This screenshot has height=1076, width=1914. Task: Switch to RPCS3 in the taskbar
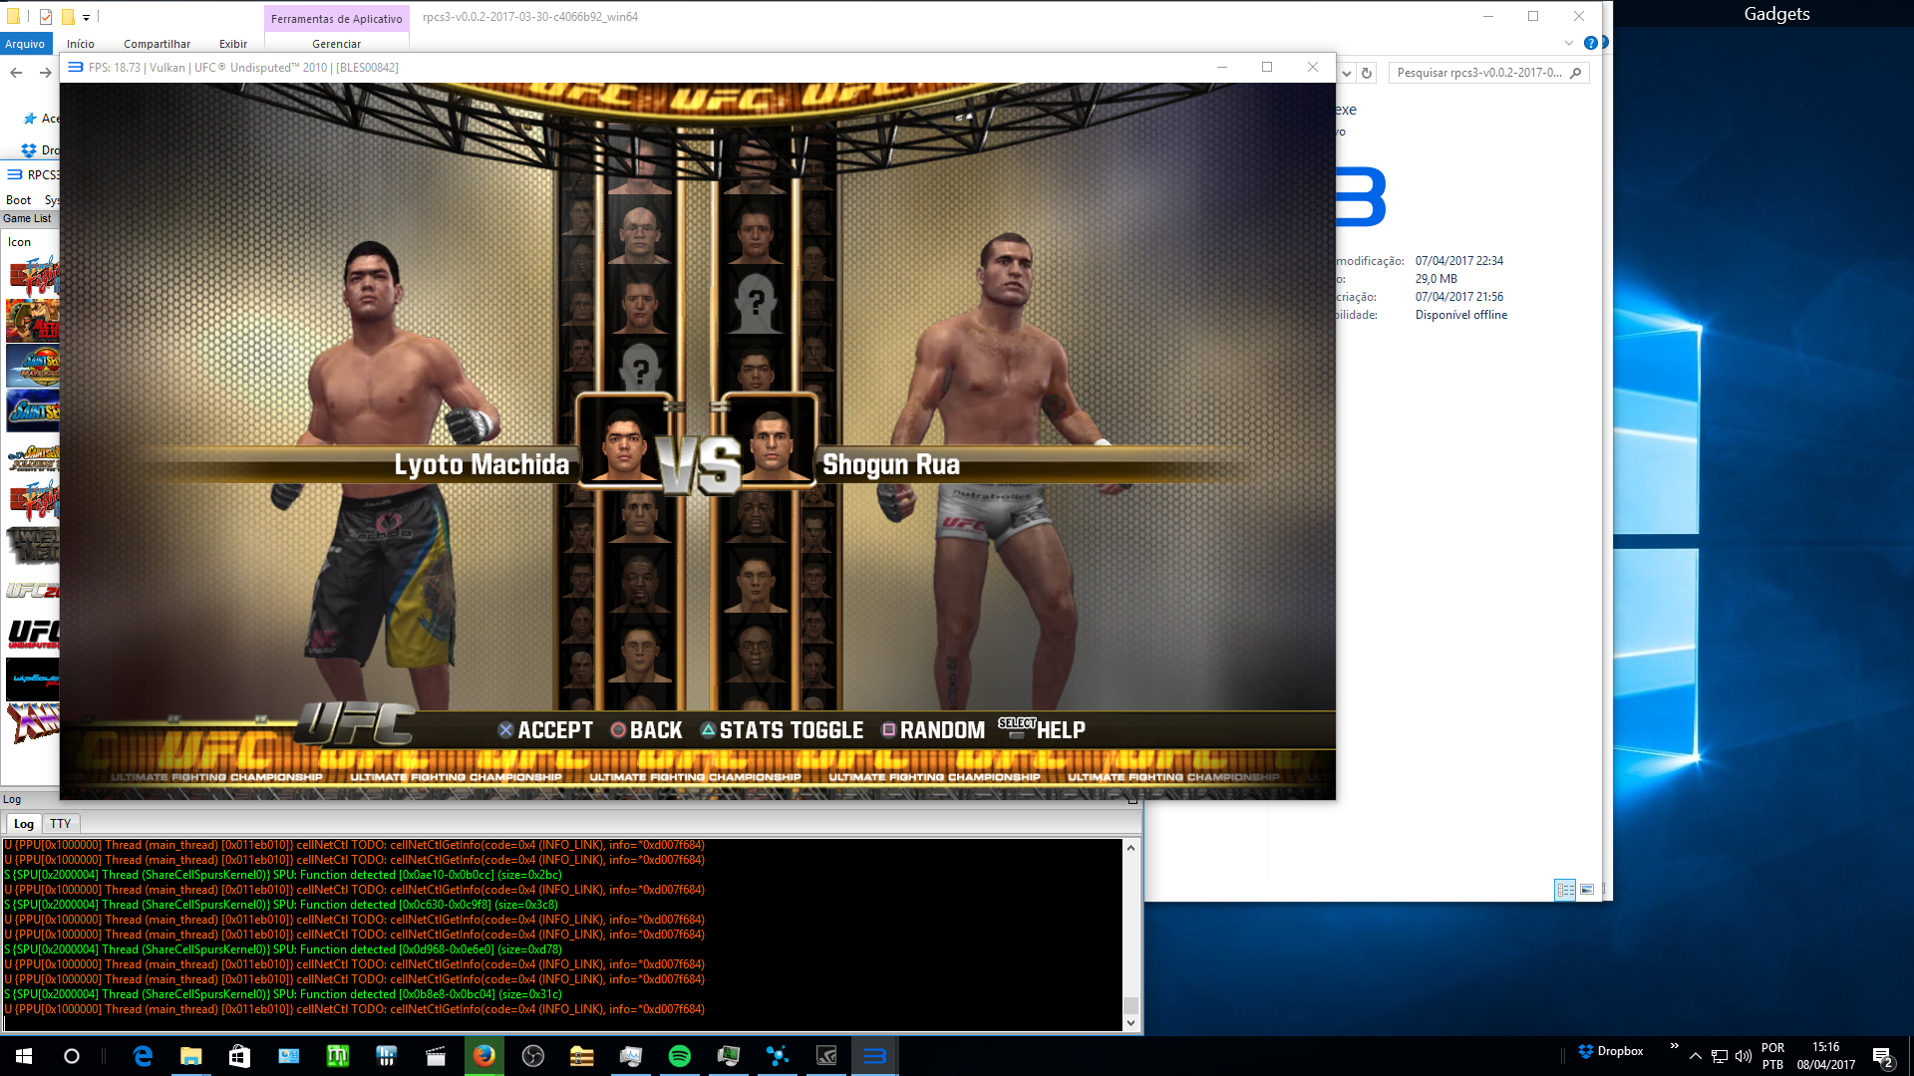click(x=874, y=1056)
